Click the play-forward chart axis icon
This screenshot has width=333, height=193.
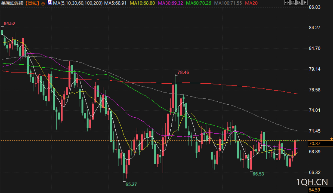[299, 3]
